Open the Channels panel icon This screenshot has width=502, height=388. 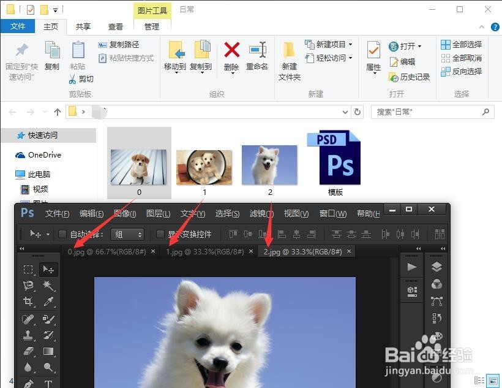pyautogui.click(x=436, y=284)
